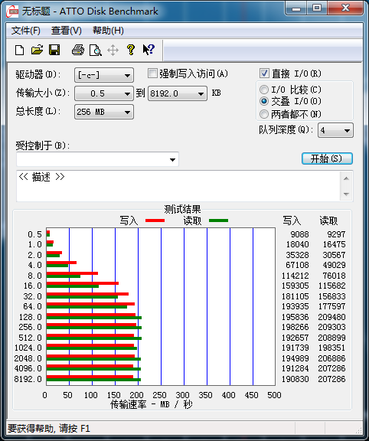Viewport: 369px width, 441px height.
Task: Activate context help pointer icon
Action: pyautogui.click(x=149, y=50)
